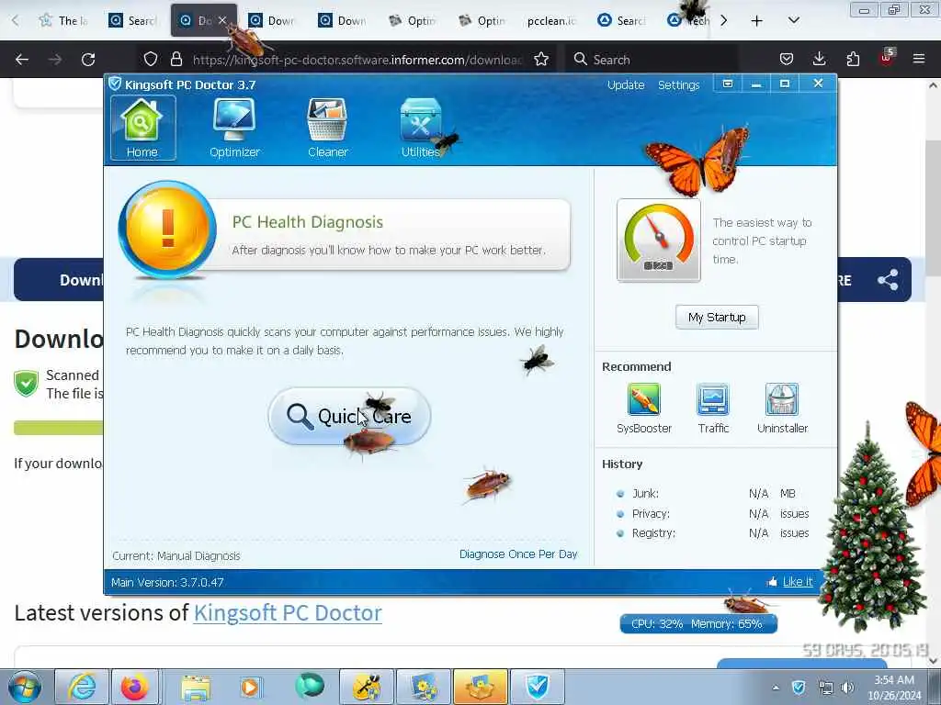This screenshot has width=941, height=705.
Task: Save page to Pocket icon
Action: 787,59
